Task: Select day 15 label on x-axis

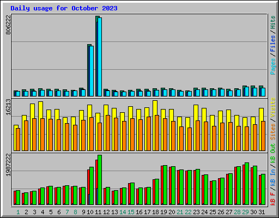Action: (x=131, y=212)
